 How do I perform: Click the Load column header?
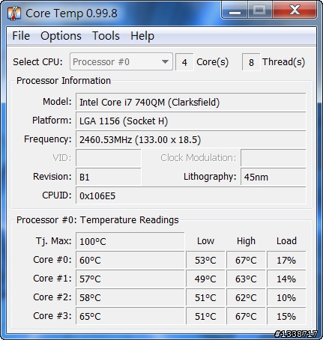(x=286, y=241)
